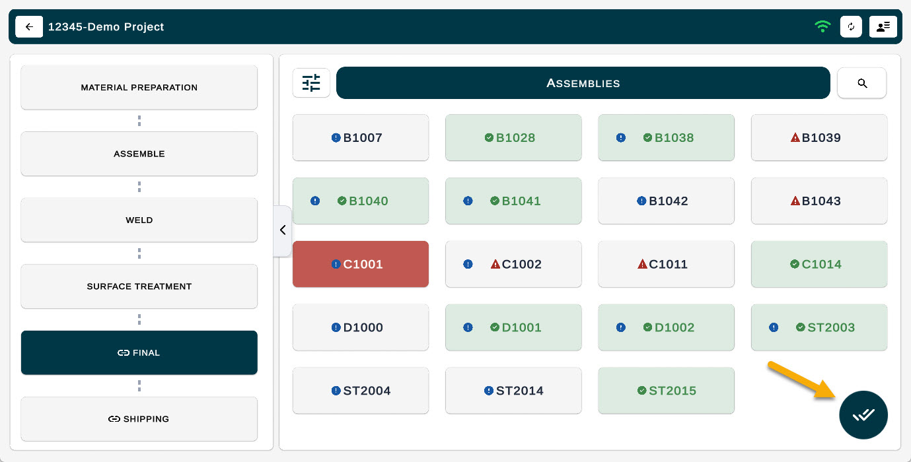Open the filter settings sliders icon
The height and width of the screenshot is (462, 911).
click(311, 83)
